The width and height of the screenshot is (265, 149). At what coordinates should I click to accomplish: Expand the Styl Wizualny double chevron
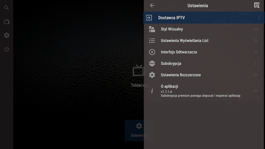[256, 29]
